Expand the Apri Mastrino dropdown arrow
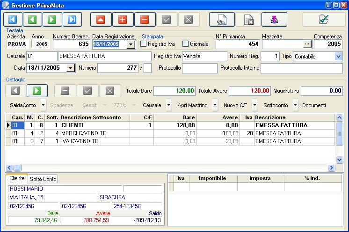Screen dimensions: 349x232 (215, 105)
